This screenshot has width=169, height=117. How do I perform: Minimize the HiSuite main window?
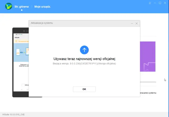point(155,3)
